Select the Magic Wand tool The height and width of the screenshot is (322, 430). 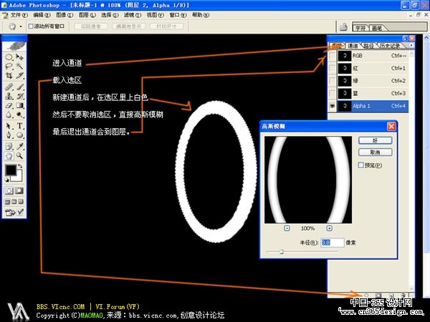pos(19,66)
